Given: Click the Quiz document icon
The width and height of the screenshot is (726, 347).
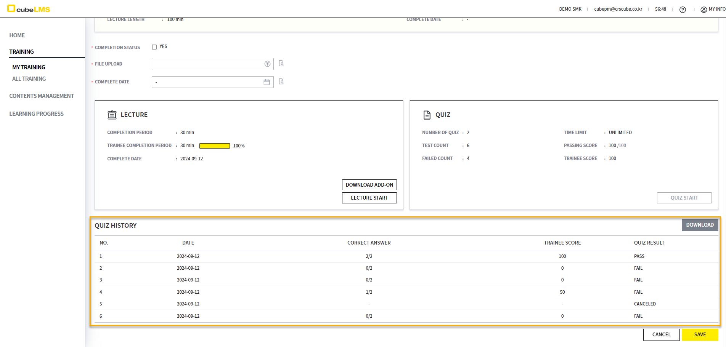Looking at the screenshot, I should [x=427, y=115].
